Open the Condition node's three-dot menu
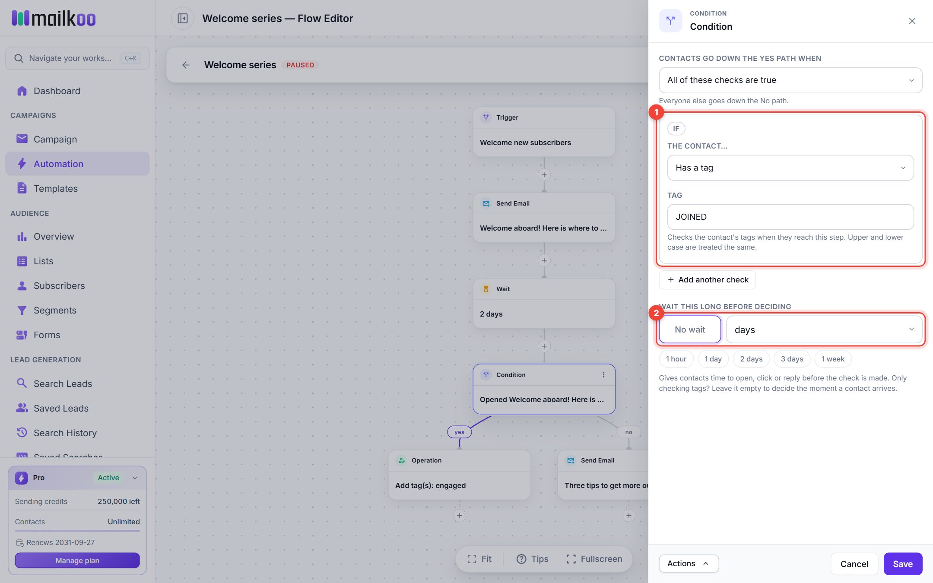933x583 pixels. 603,375
